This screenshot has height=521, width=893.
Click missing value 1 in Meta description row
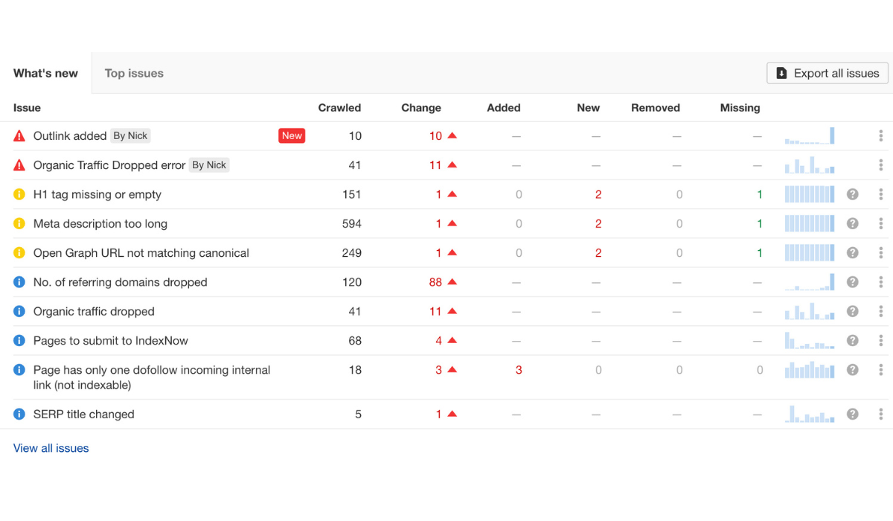point(760,223)
